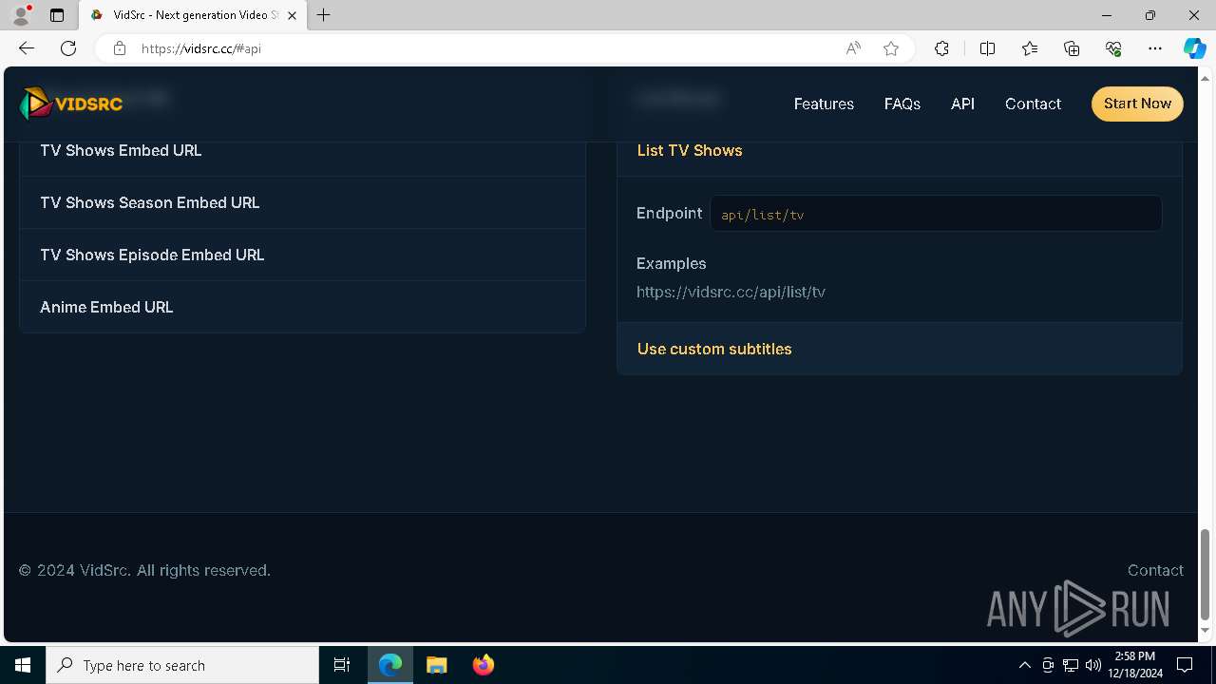The image size is (1216, 684).
Task: Open Microsoft Edge from taskbar
Action: point(390,665)
